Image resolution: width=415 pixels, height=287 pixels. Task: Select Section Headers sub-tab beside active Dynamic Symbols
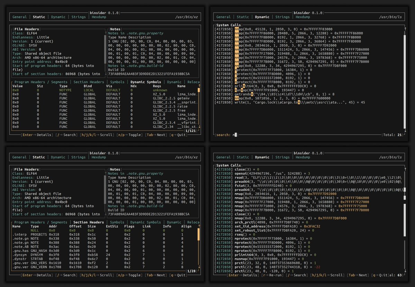89,82
